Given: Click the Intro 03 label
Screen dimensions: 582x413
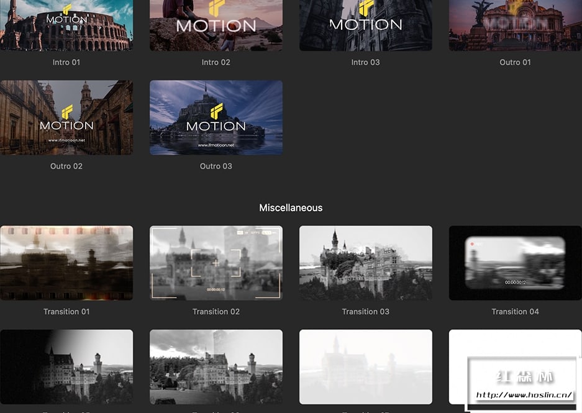Looking at the screenshot, I should [x=366, y=62].
